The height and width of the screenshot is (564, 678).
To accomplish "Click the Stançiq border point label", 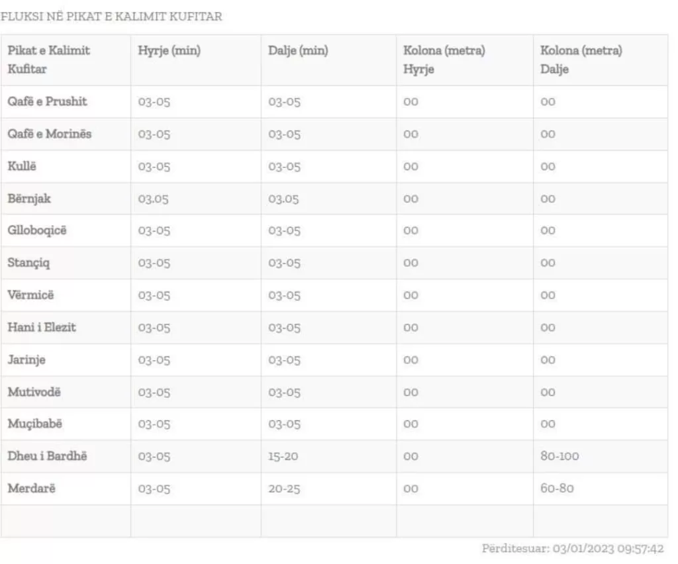I will (x=28, y=263).
